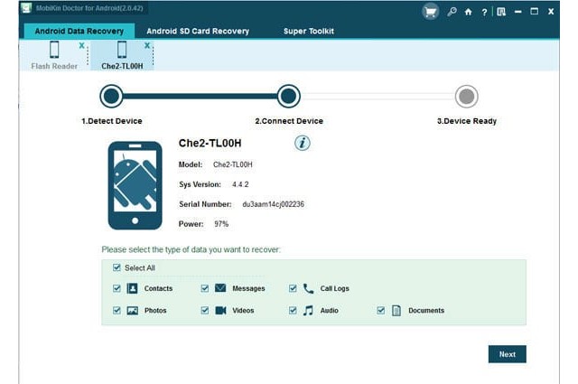Image resolution: width=578 pixels, height=384 pixels.
Task: Switch to Android SD Card Recovery tab
Action: click(x=198, y=31)
